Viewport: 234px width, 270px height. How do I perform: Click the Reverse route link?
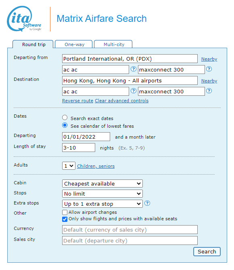click(77, 101)
